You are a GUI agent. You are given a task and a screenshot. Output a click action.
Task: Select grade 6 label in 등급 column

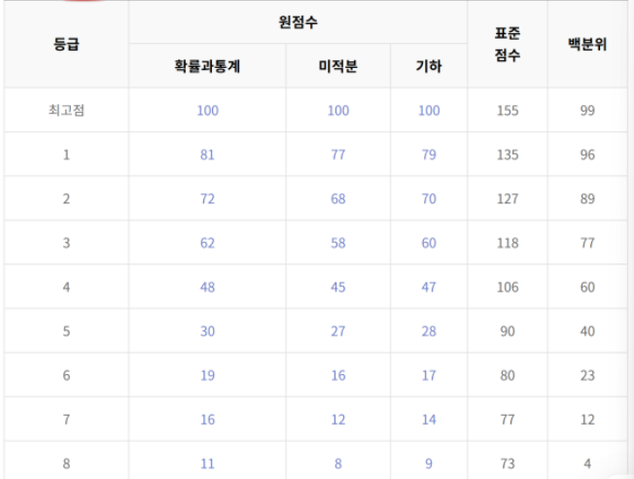[66, 375]
